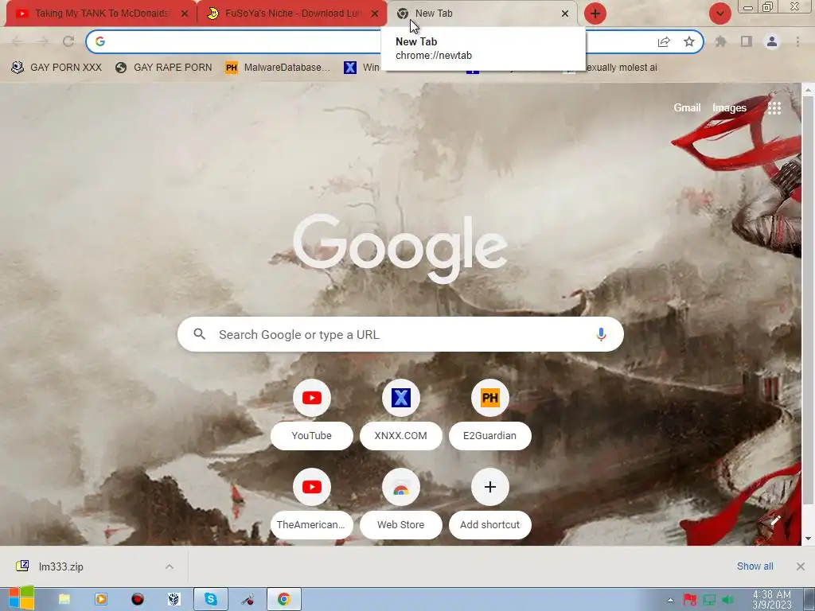
Task: Click Add shortcut plus button
Action: (490, 488)
